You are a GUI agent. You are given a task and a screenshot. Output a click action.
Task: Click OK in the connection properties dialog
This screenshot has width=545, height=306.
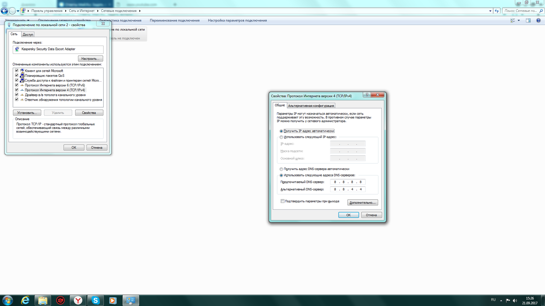[x=74, y=148]
